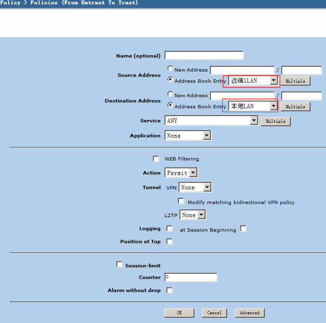Open the L2TP dropdown
Viewport: 326px width, 323px height.
[x=202, y=215]
